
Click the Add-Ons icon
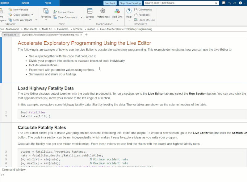(117, 11)
